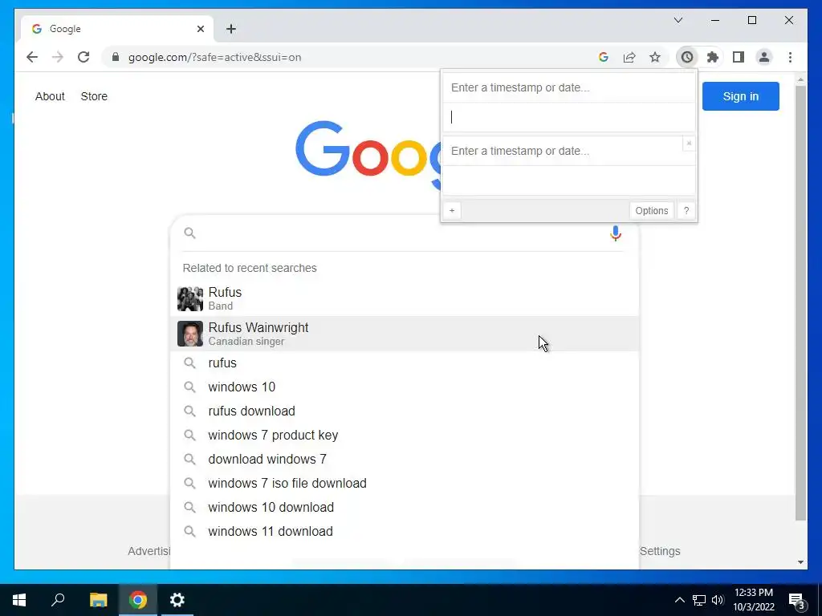Start voice search via the microphone icon
822x616 pixels.
click(616, 233)
